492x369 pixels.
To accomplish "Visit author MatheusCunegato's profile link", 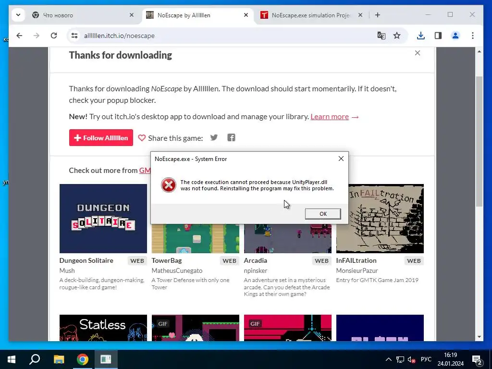I will click(177, 271).
